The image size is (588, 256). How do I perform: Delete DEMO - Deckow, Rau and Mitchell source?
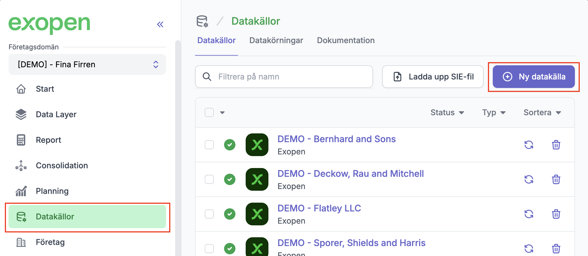pos(556,179)
